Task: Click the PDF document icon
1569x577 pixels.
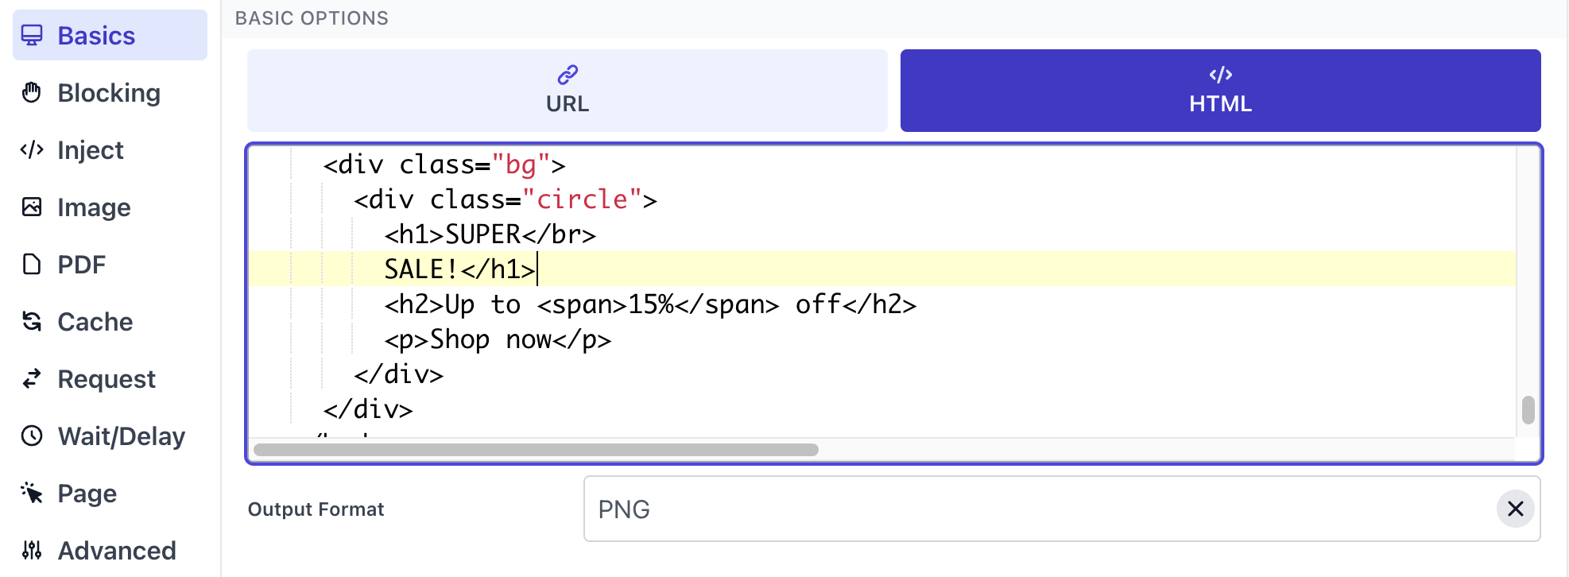Action: pos(32,264)
